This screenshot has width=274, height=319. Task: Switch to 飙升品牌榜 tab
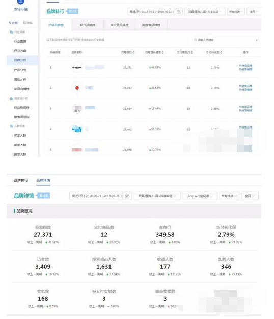(88, 25)
